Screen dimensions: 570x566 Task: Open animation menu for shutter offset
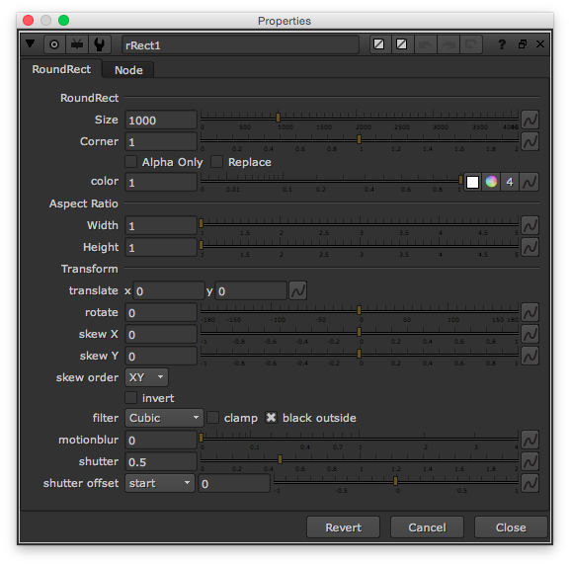tap(530, 483)
